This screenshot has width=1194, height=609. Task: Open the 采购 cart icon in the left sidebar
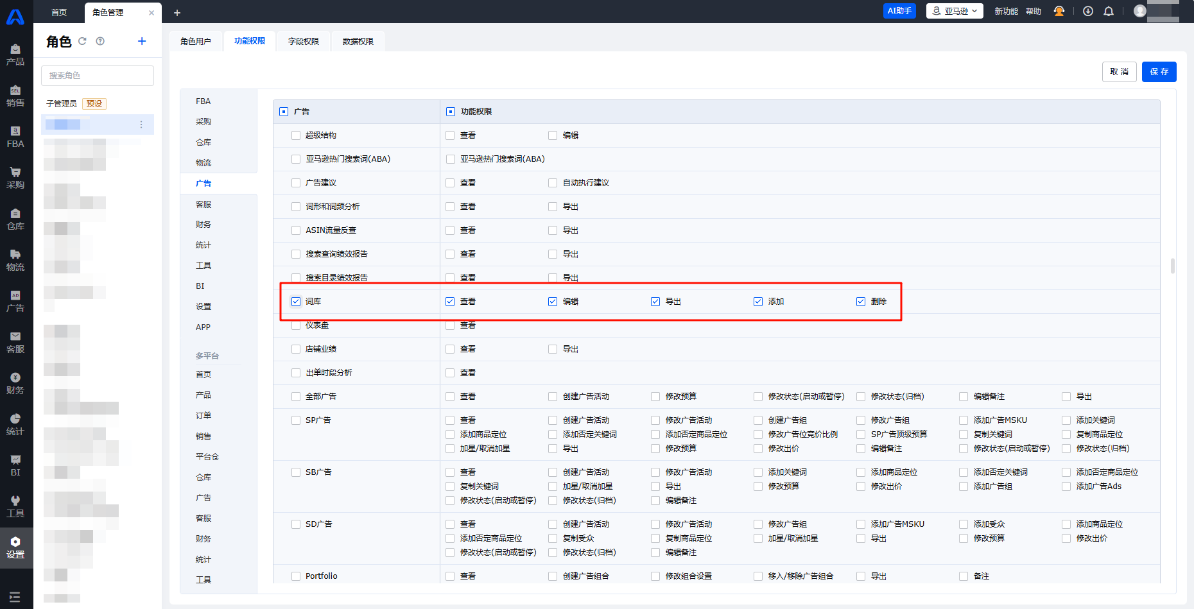(15, 172)
